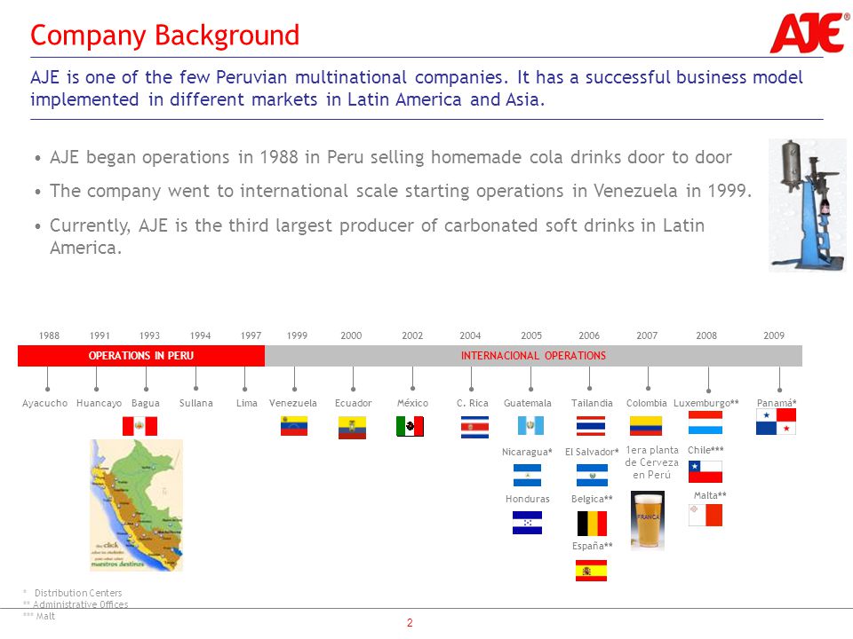Click the Company Background title

(165, 35)
